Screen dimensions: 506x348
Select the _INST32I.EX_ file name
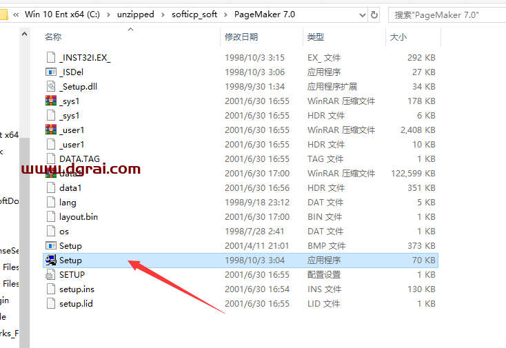coord(85,57)
